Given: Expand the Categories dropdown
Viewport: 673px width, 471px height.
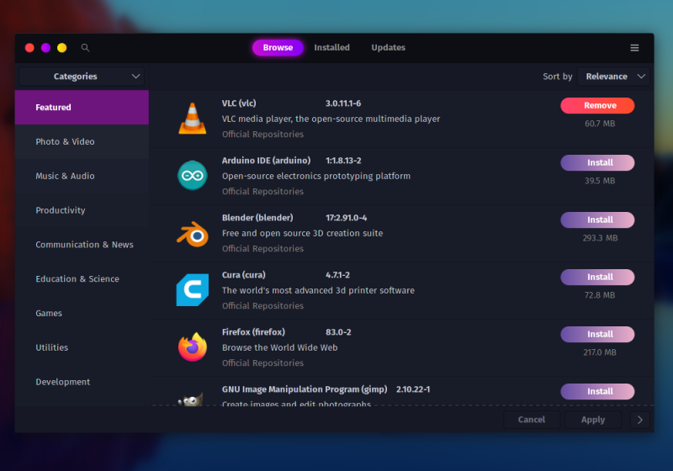Looking at the screenshot, I should [82, 77].
